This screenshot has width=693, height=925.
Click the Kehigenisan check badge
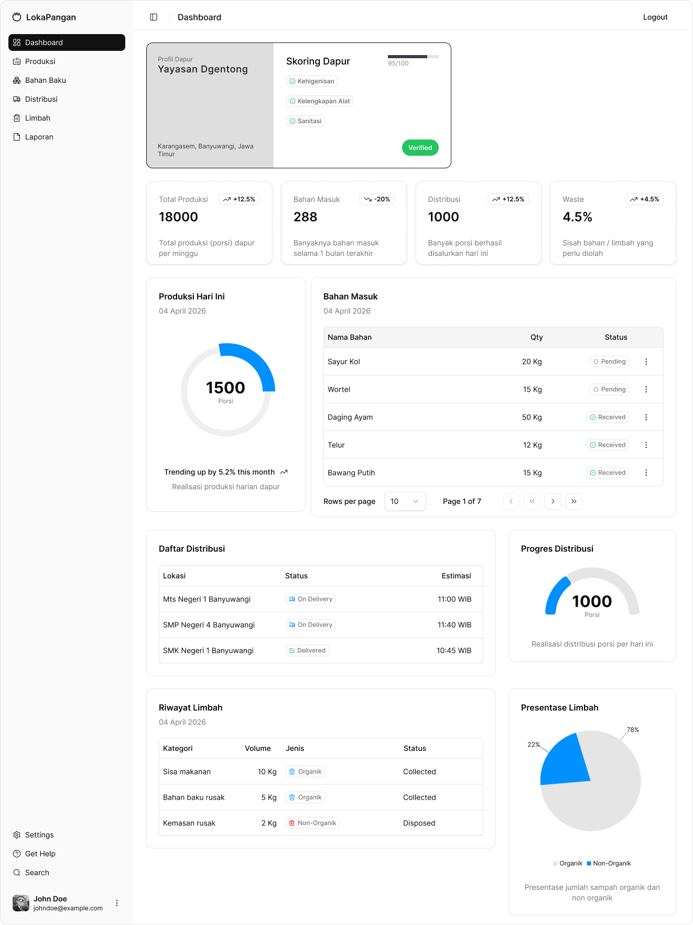[312, 81]
